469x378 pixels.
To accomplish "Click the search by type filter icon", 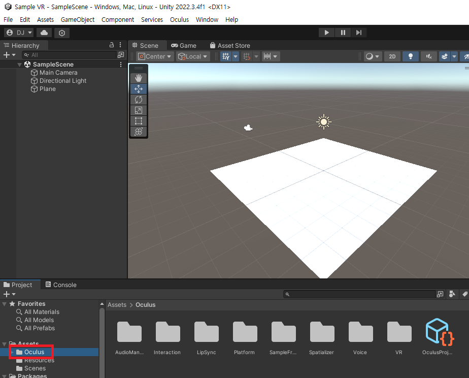I will pos(452,294).
